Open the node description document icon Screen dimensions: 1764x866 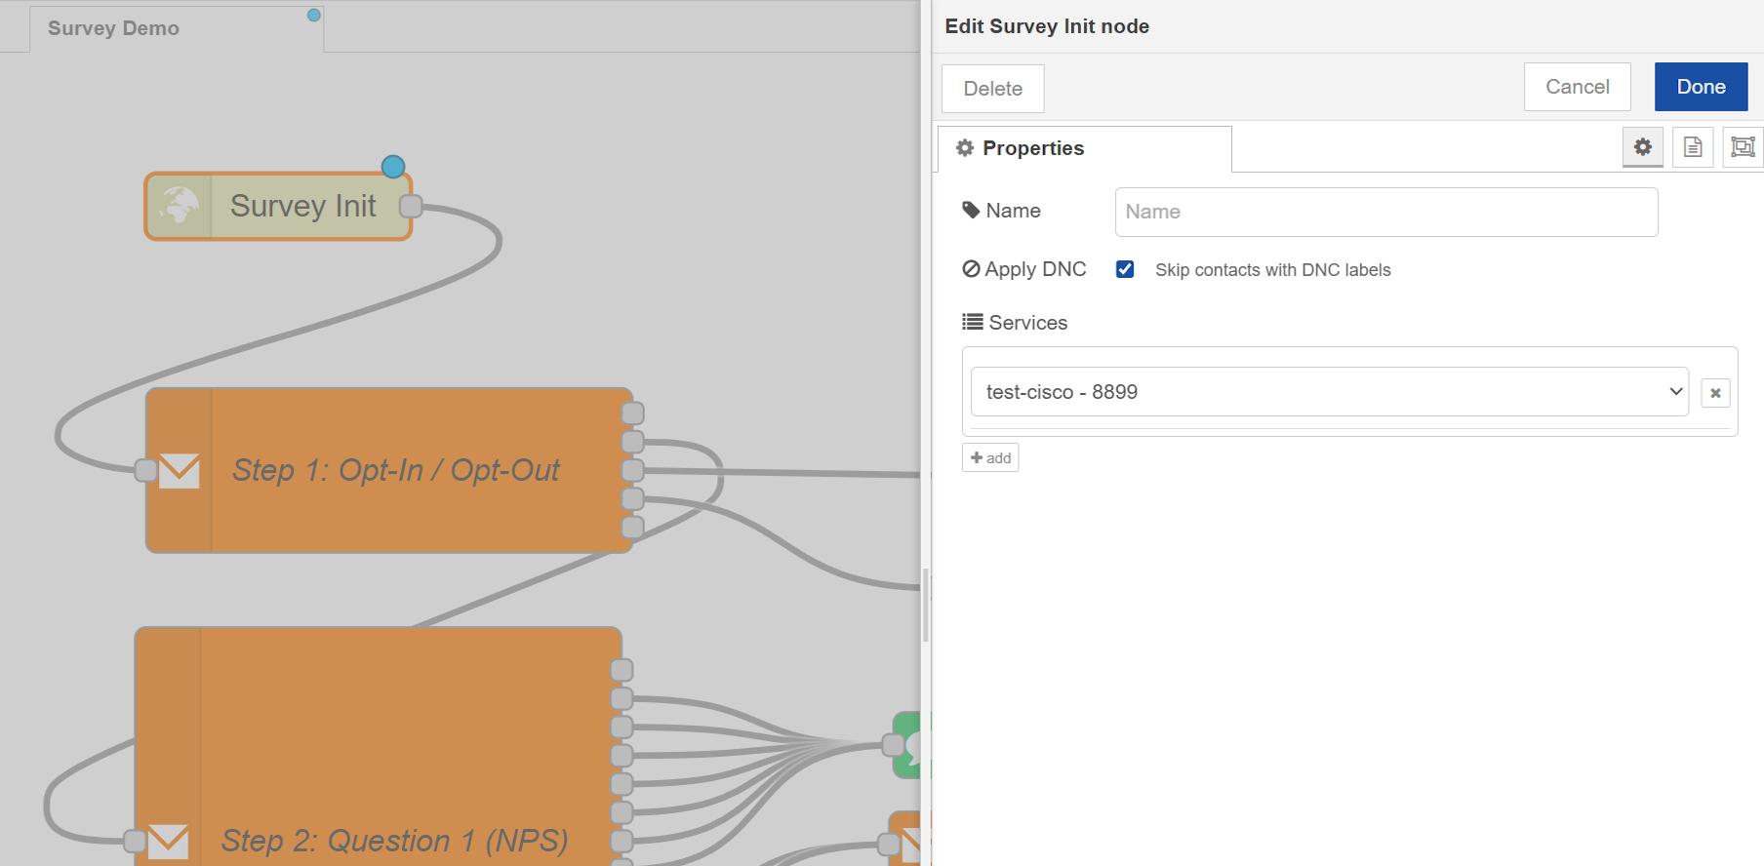click(x=1693, y=147)
